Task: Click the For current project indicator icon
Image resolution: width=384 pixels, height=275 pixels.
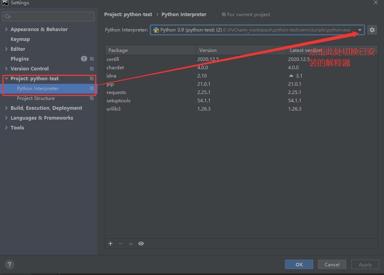Action: click(224, 15)
